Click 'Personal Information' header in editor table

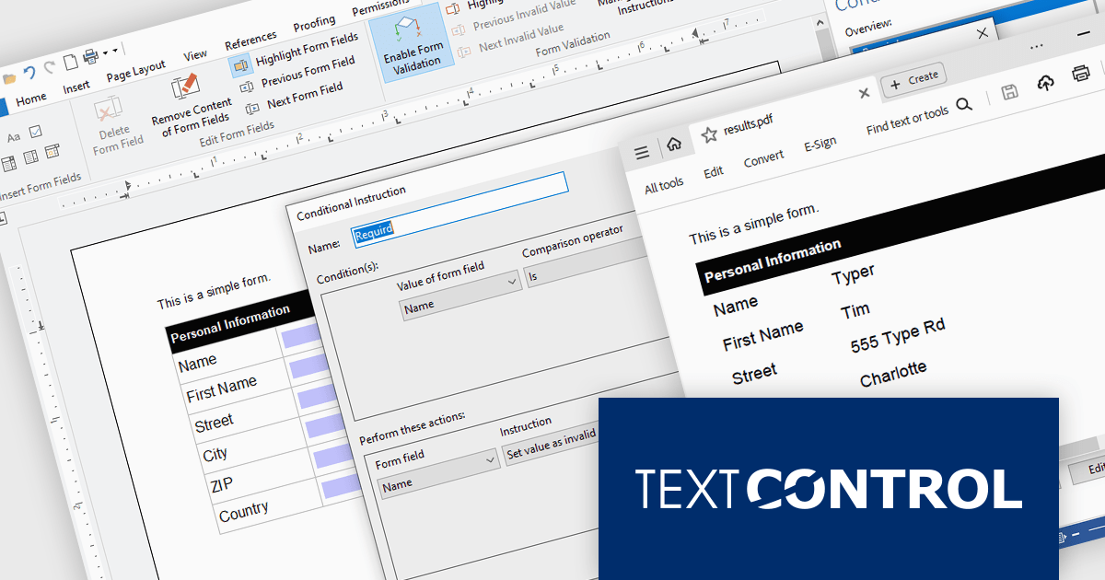[x=230, y=325]
